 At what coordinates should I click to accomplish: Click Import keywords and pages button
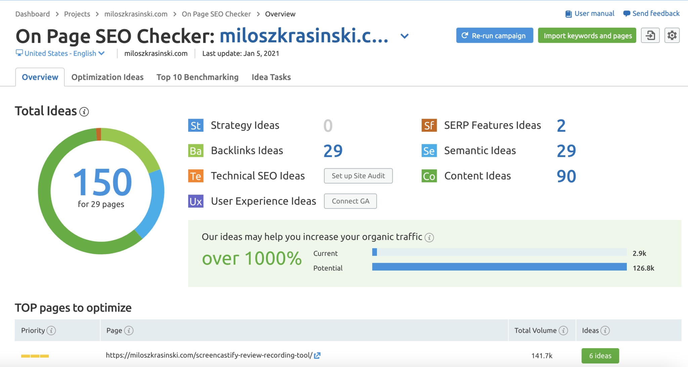tap(587, 35)
